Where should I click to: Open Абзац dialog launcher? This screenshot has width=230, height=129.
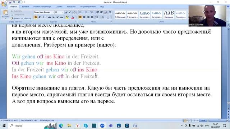click(111, 21)
